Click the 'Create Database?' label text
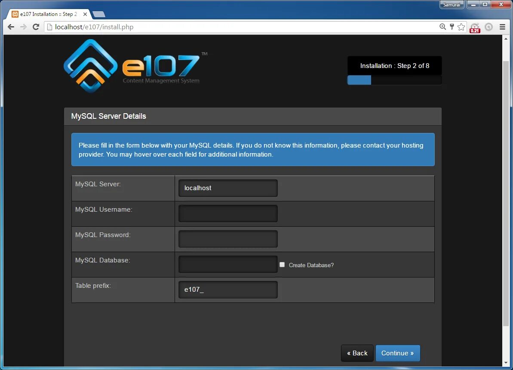Image resolution: width=513 pixels, height=370 pixels. click(311, 265)
